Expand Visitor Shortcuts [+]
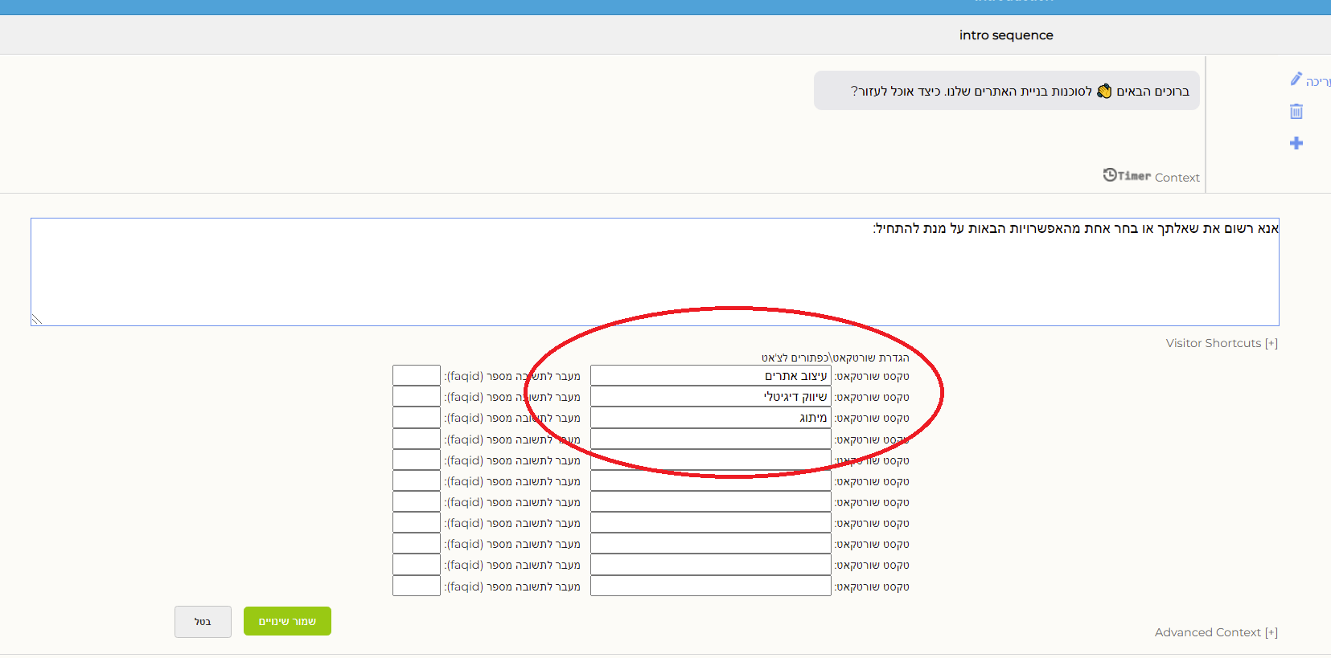The height and width of the screenshot is (658, 1331). tap(1222, 343)
